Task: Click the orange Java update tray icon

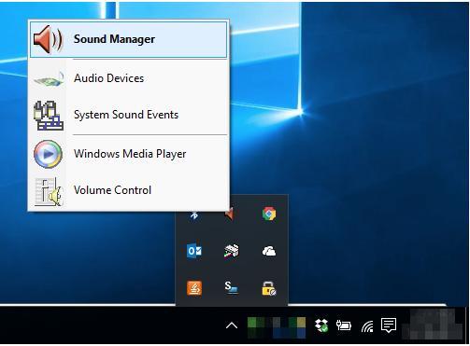Action: point(194,288)
